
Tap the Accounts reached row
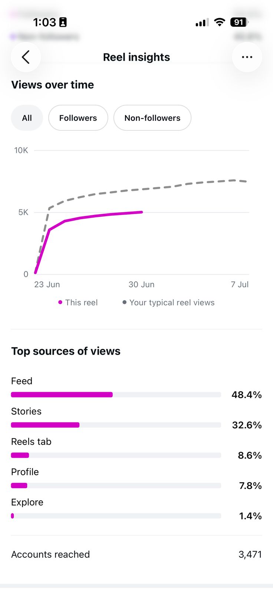(136, 554)
